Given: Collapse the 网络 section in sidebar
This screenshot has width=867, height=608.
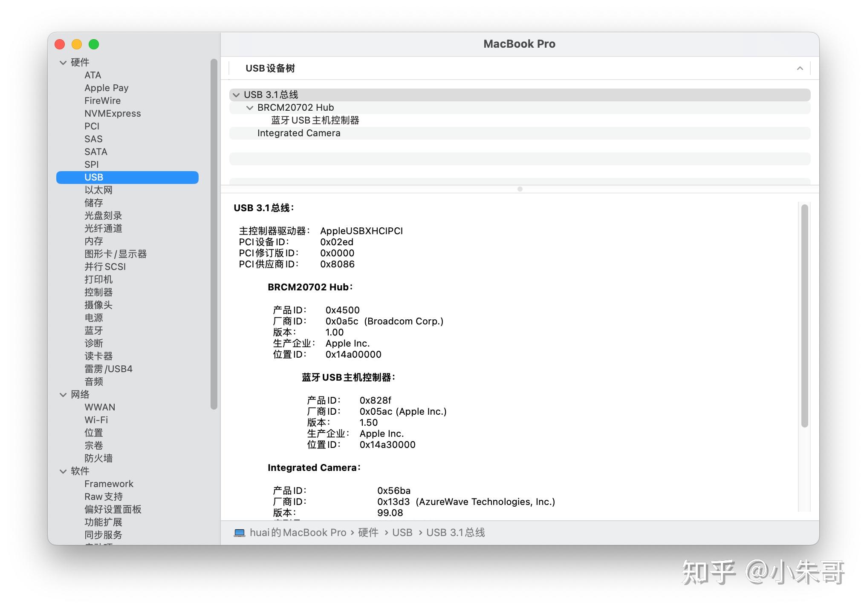Looking at the screenshot, I should pos(63,395).
